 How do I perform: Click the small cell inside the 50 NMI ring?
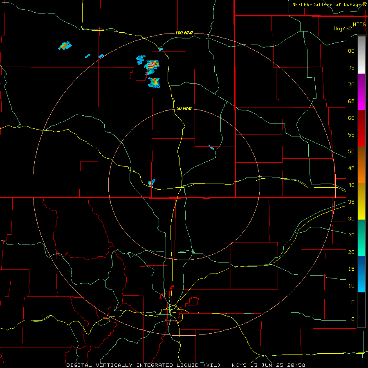click(151, 183)
